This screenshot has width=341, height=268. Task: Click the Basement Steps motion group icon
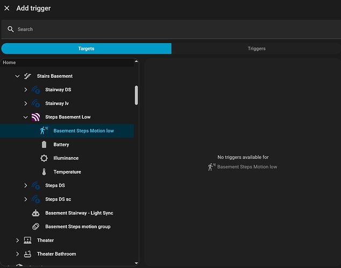(x=35, y=227)
